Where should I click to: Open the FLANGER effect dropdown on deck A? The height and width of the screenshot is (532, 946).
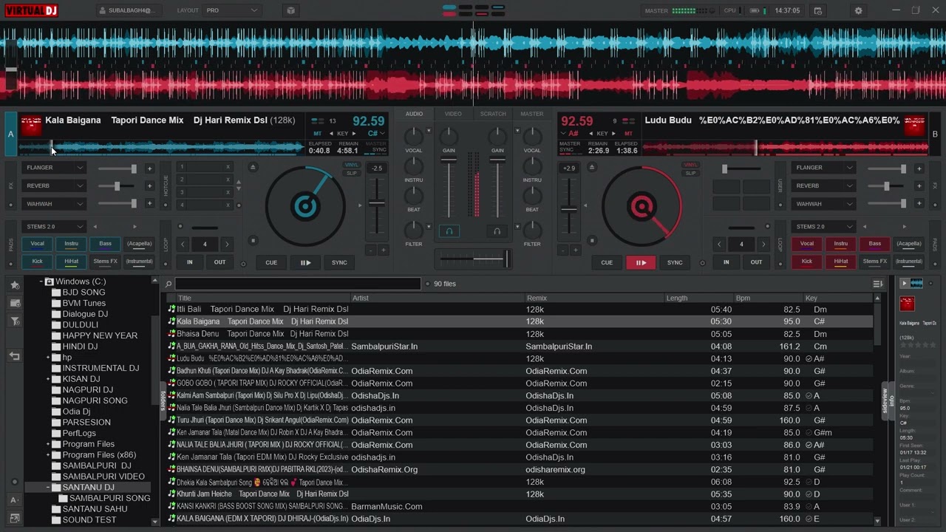point(53,168)
